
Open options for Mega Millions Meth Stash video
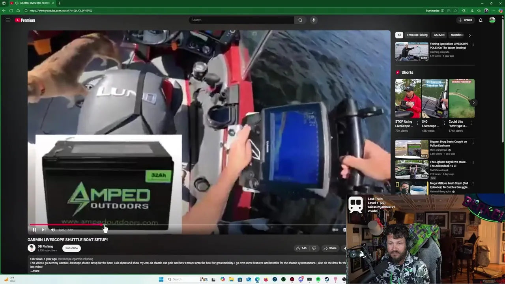click(x=473, y=184)
